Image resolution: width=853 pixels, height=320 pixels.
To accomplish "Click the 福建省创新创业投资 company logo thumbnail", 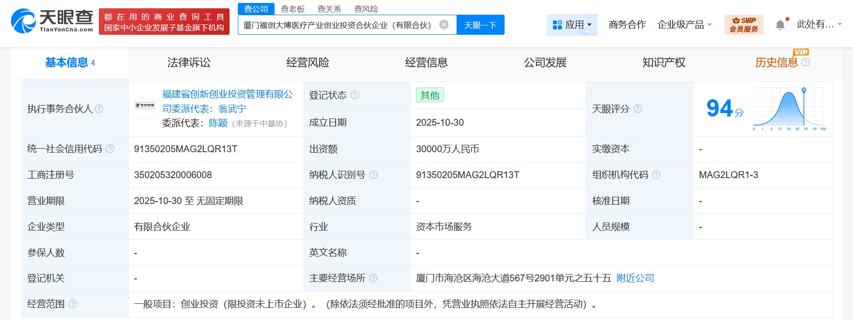I will [145, 109].
